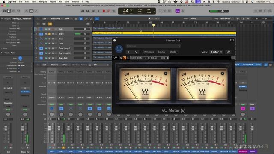The width and height of the screenshot is (274, 154).
Task: Click the playhead marker in ruler
Action: (153, 25)
